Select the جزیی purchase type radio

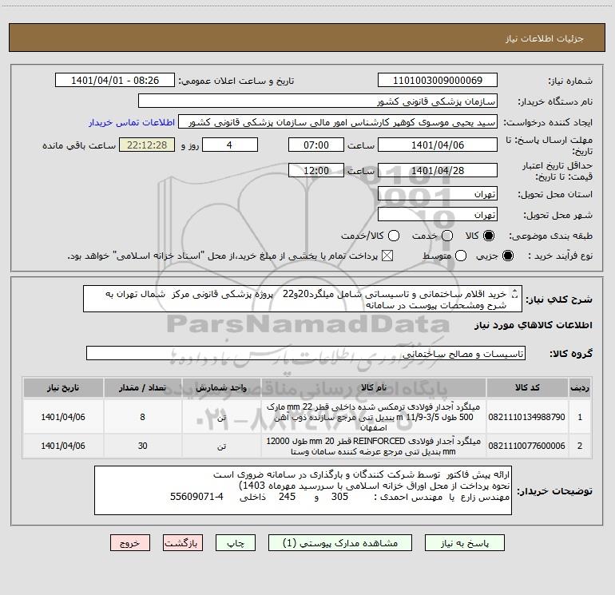[508, 256]
